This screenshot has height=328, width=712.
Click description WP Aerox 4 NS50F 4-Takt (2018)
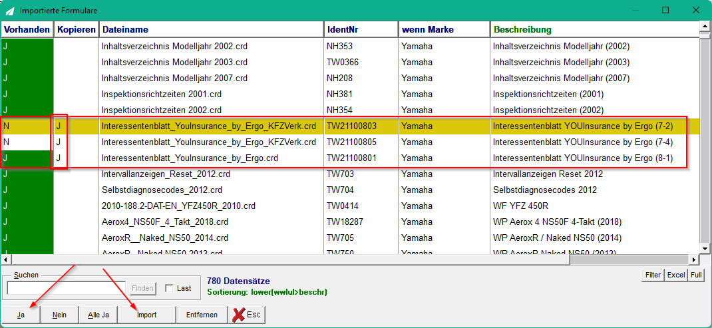[557, 222]
